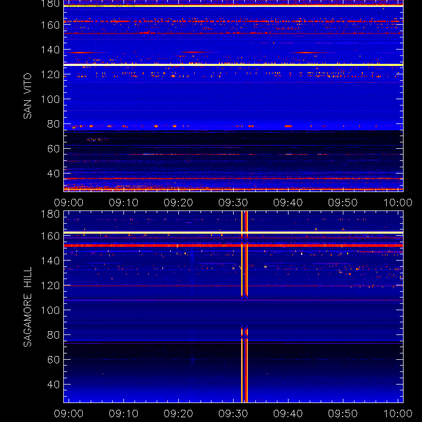Click the bright yellow line near 163 in Sagamore Hill
The image size is (422, 422).
233,233
